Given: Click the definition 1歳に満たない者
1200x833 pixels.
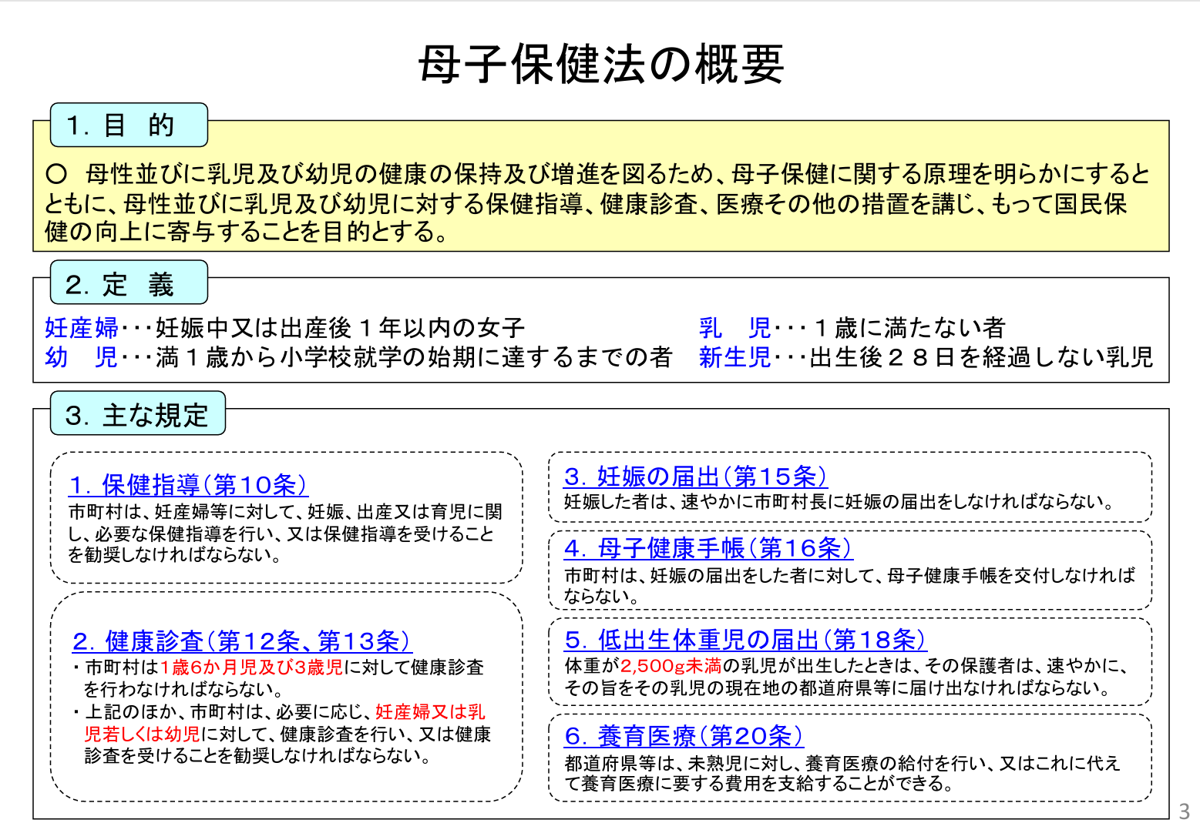Looking at the screenshot, I should (909, 328).
